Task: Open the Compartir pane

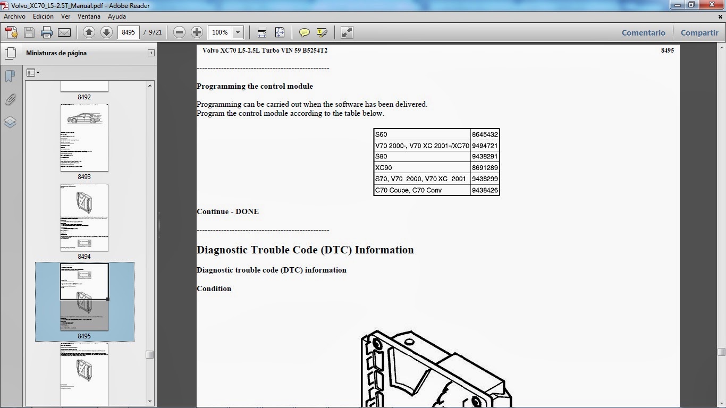Action: pos(699,32)
